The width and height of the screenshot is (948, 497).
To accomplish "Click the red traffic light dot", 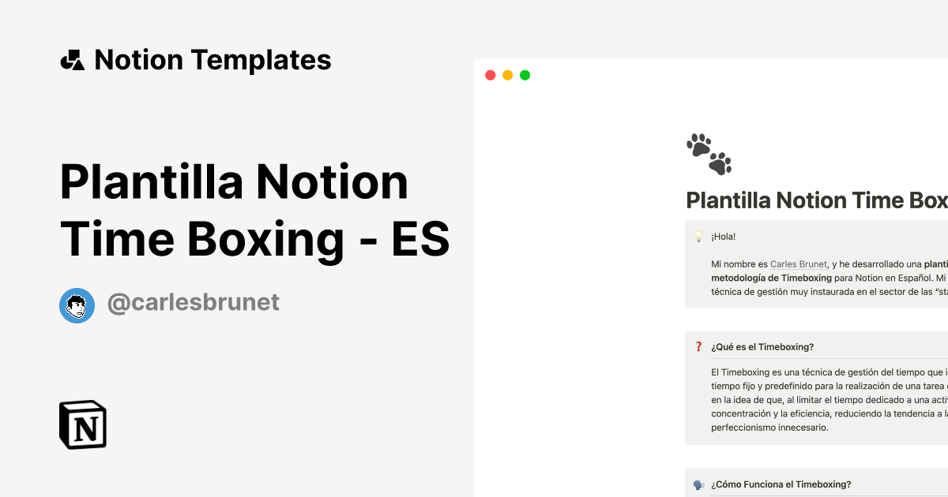I will 490,74.
